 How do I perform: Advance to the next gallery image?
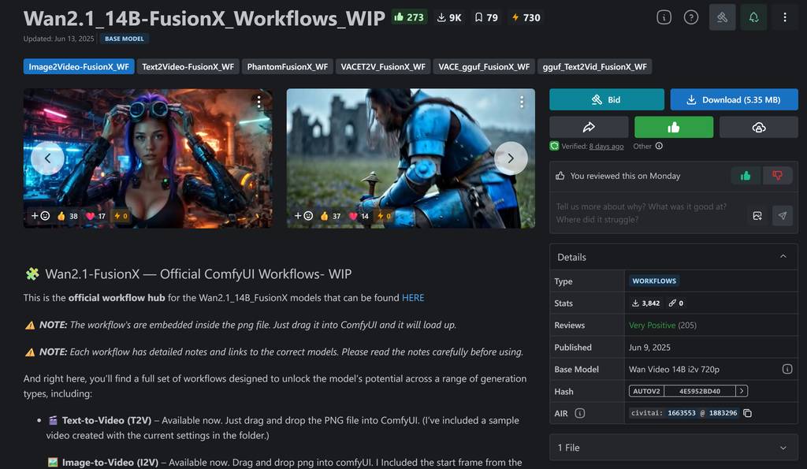click(x=511, y=158)
